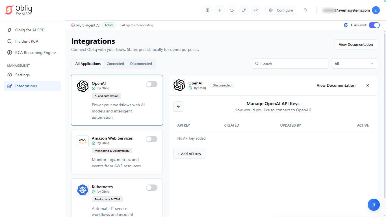This screenshot has height=217, width=386.
Task: Open the floating Obliq assistant button
Action: (374, 205)
